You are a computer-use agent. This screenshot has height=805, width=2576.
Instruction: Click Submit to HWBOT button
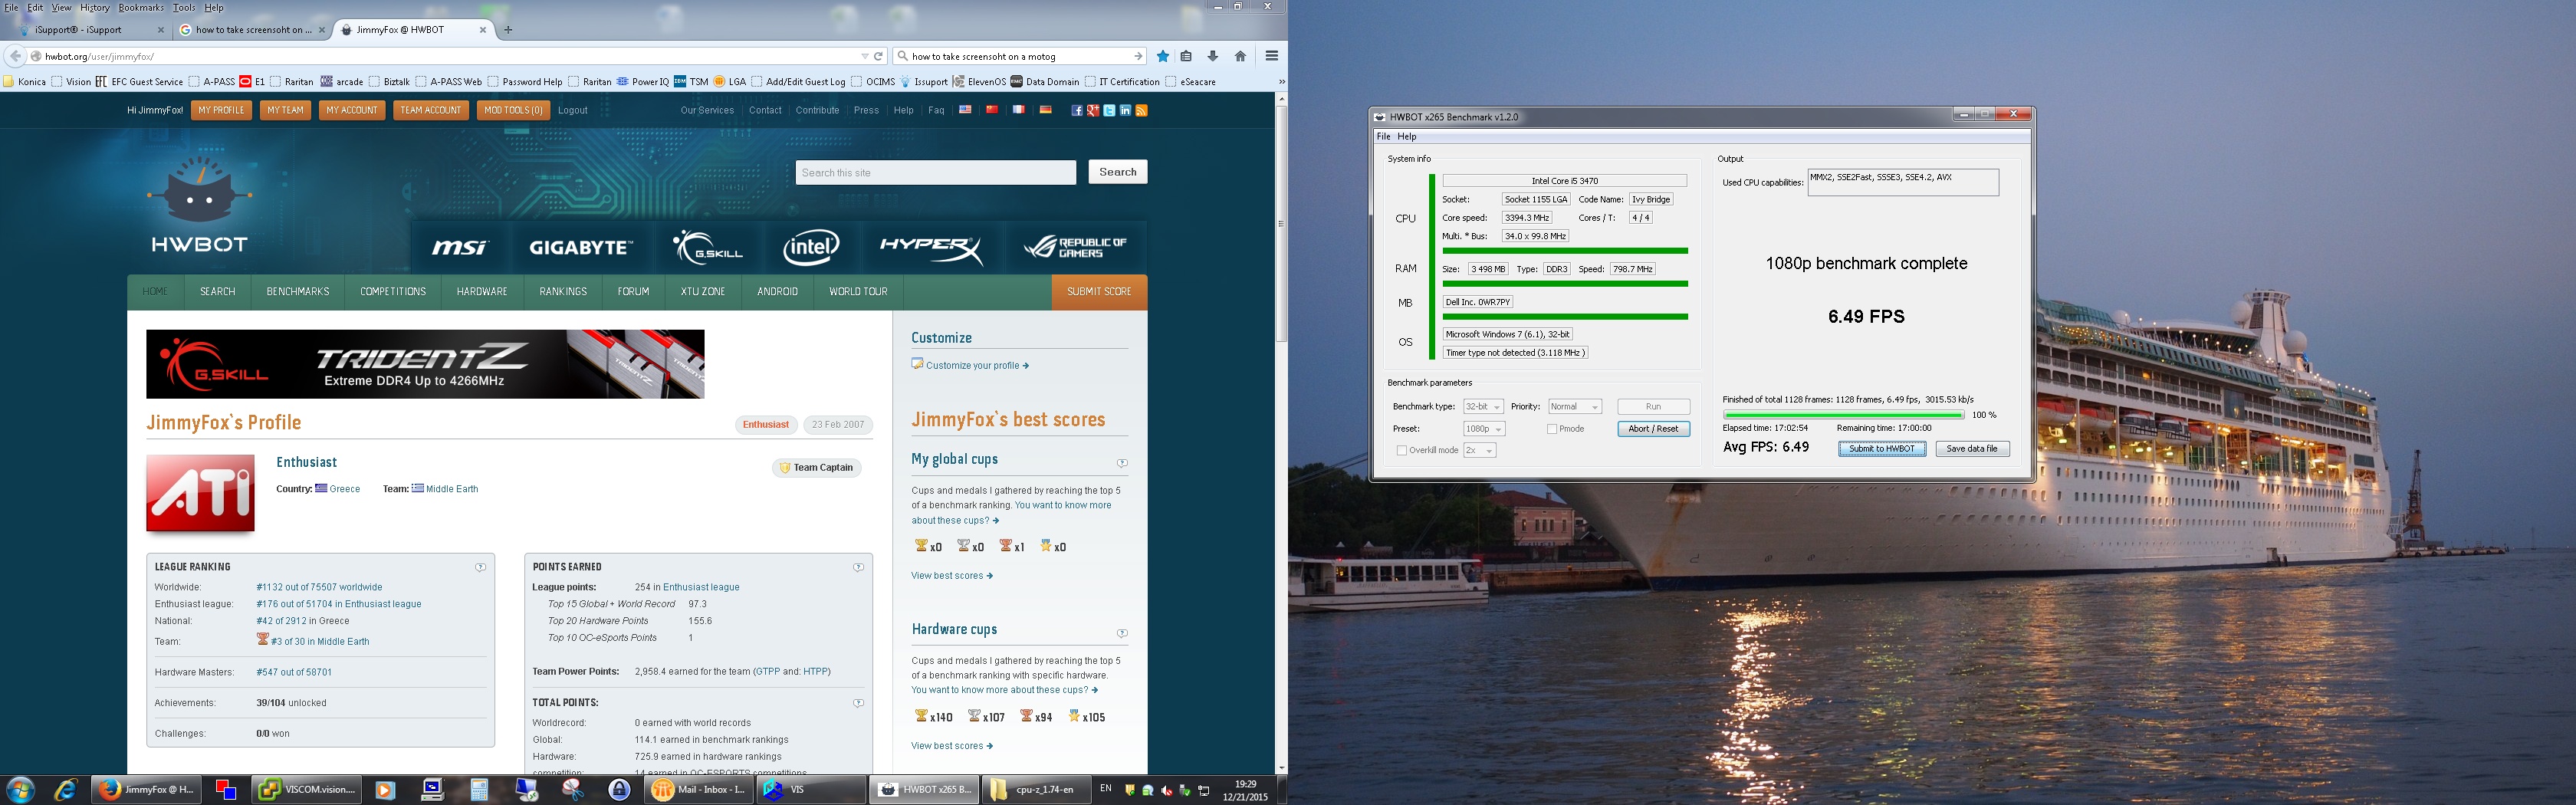point(1881,449)
